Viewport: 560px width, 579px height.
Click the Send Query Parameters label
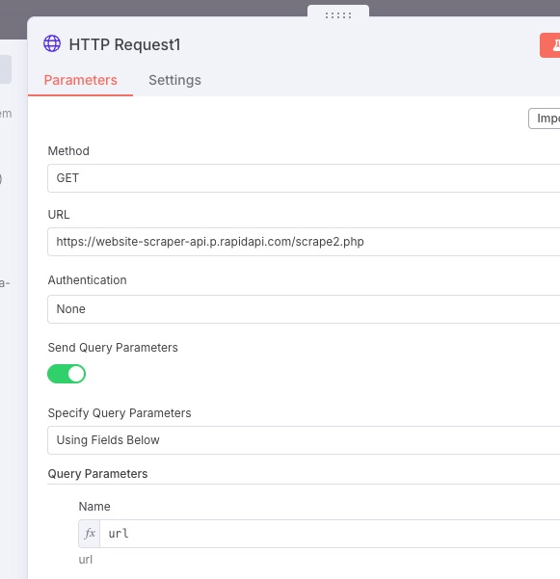pos(113,348)
